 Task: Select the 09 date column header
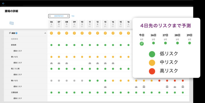point(74,24)
